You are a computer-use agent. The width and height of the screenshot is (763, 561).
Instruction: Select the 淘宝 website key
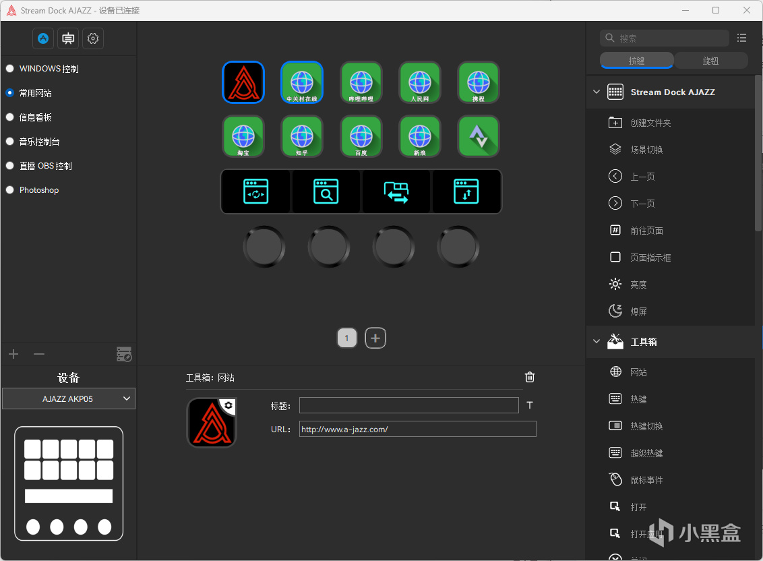point(243,136)
